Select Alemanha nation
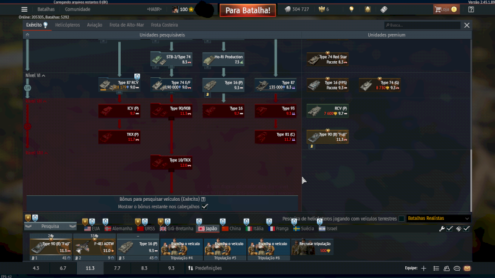Viewport: 495px width, 278px height. click(x=118, y=229)
